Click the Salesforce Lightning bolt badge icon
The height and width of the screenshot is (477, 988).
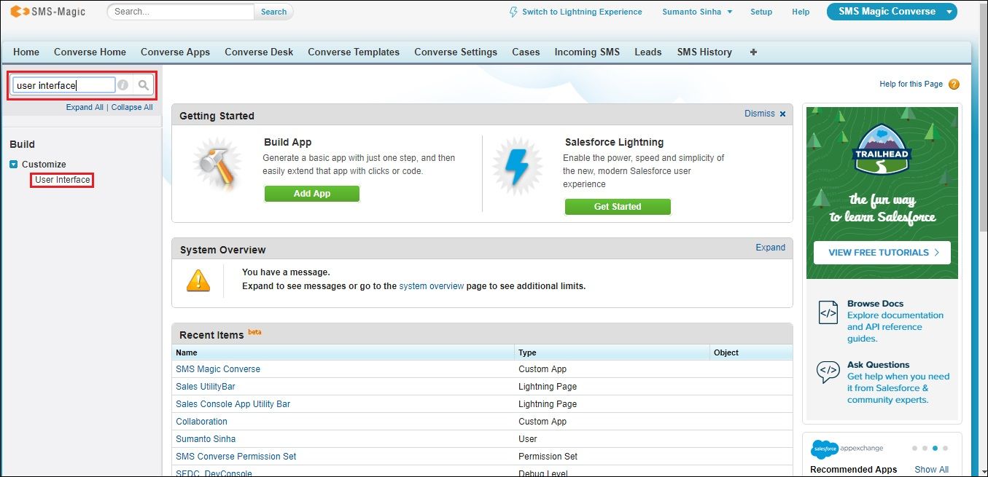tap(518, 166)
